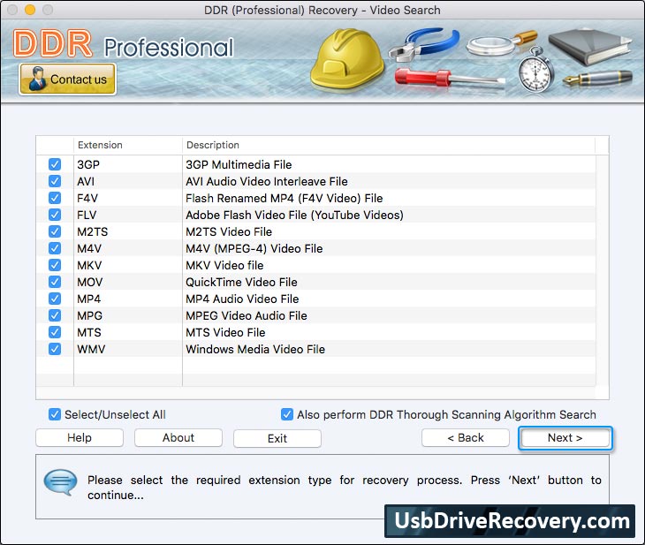
Task: Disable the MTS extension checkbox
Action: tap(55, 332)
